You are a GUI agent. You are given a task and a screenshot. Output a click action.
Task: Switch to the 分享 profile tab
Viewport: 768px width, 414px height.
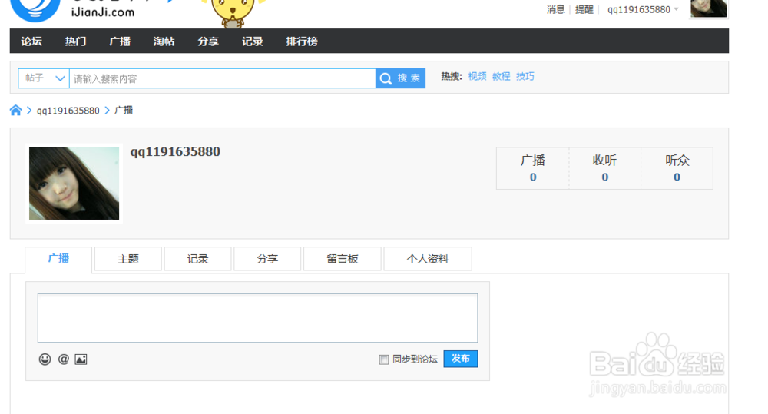pyautogui.click(x=267, y=259)
